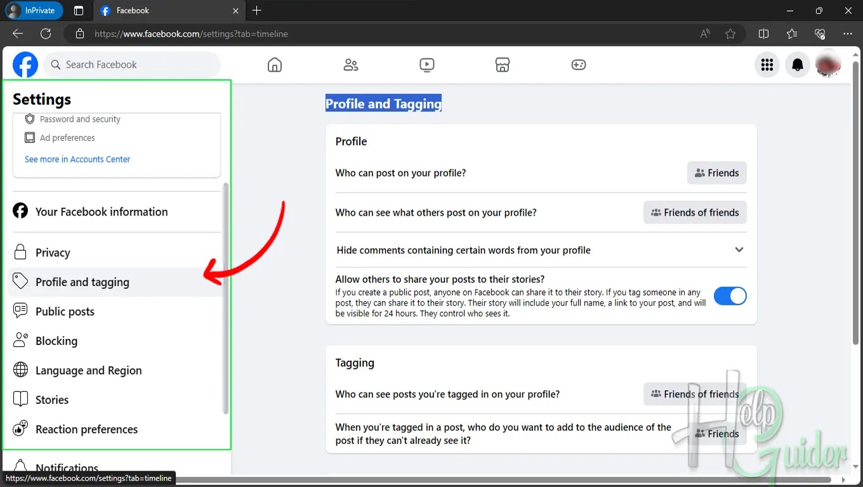Add page to favorites star icon
This screenshot has height=487, width=863.
coord(730,34)
